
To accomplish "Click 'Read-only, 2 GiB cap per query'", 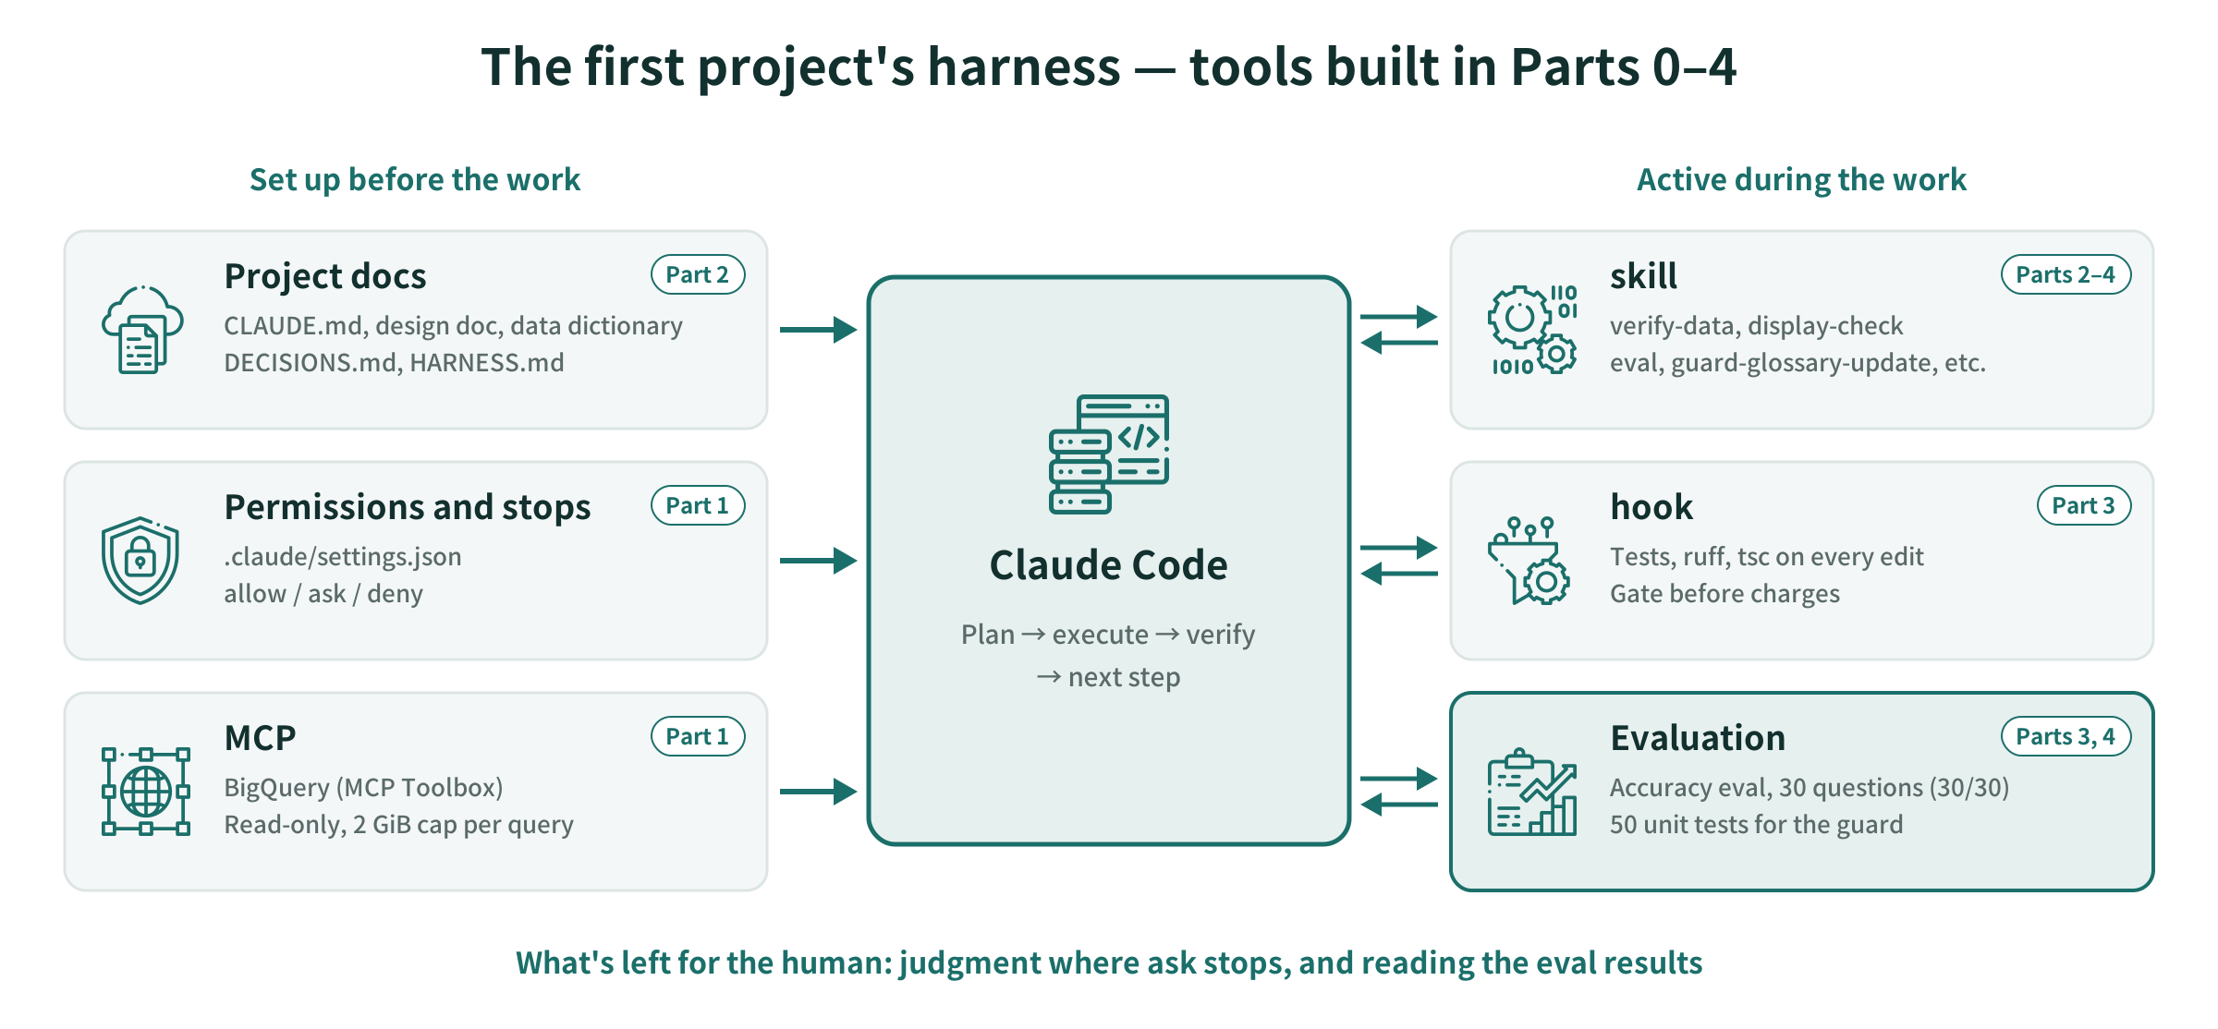I will [399, 825].
